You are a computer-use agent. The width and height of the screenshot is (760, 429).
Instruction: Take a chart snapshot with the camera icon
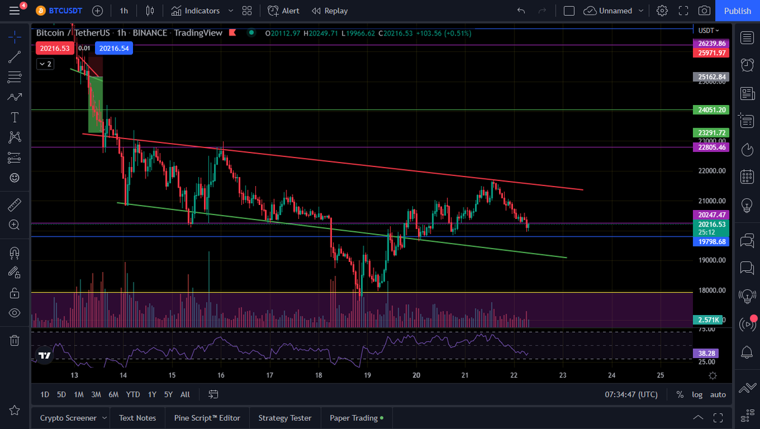(703, 10)
